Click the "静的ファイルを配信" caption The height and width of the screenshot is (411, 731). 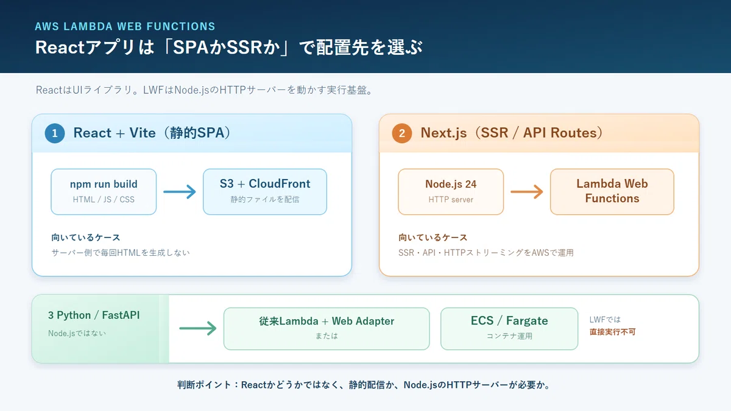click(x=265, y=200)
